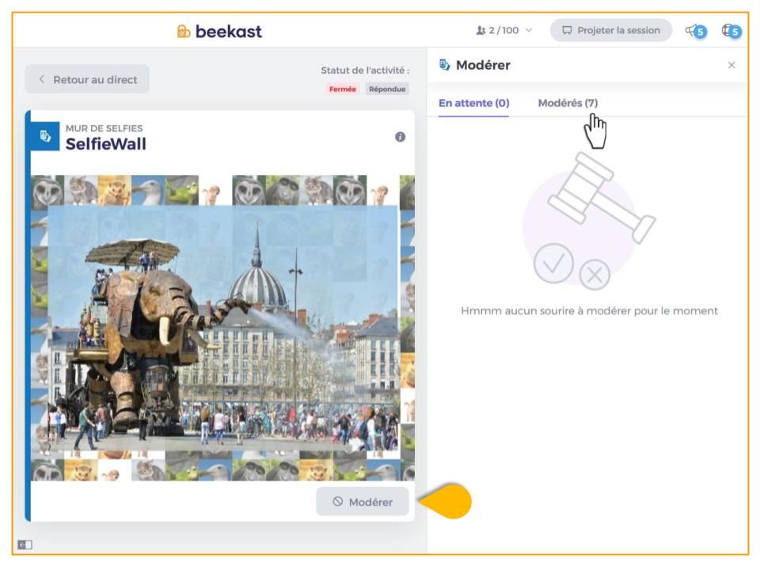
Task: Select the En attente (0) tab
Action: point(473,103)
